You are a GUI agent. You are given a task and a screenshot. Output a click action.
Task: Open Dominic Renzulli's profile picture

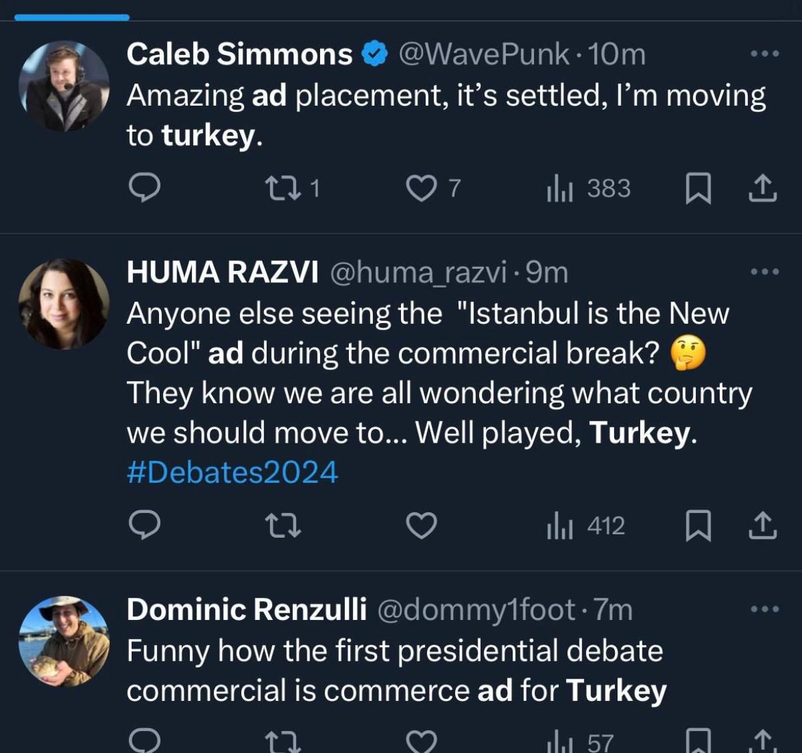point(64,641)
